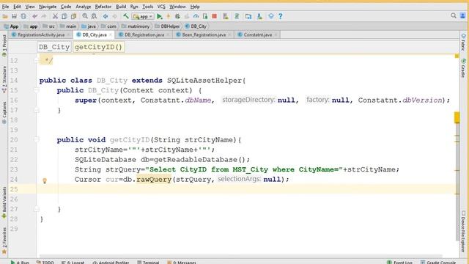
Task: Click the Synchronize toolbar icon
Action: 23,16
